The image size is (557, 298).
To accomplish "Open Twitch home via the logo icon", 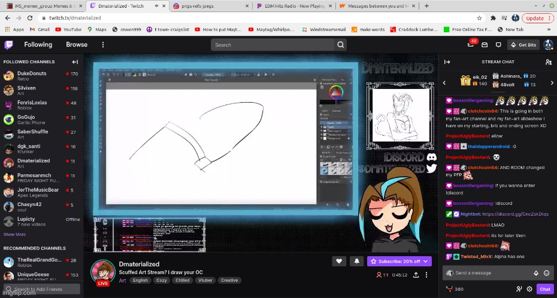I will pyautogui.click(x=8, y=45).
